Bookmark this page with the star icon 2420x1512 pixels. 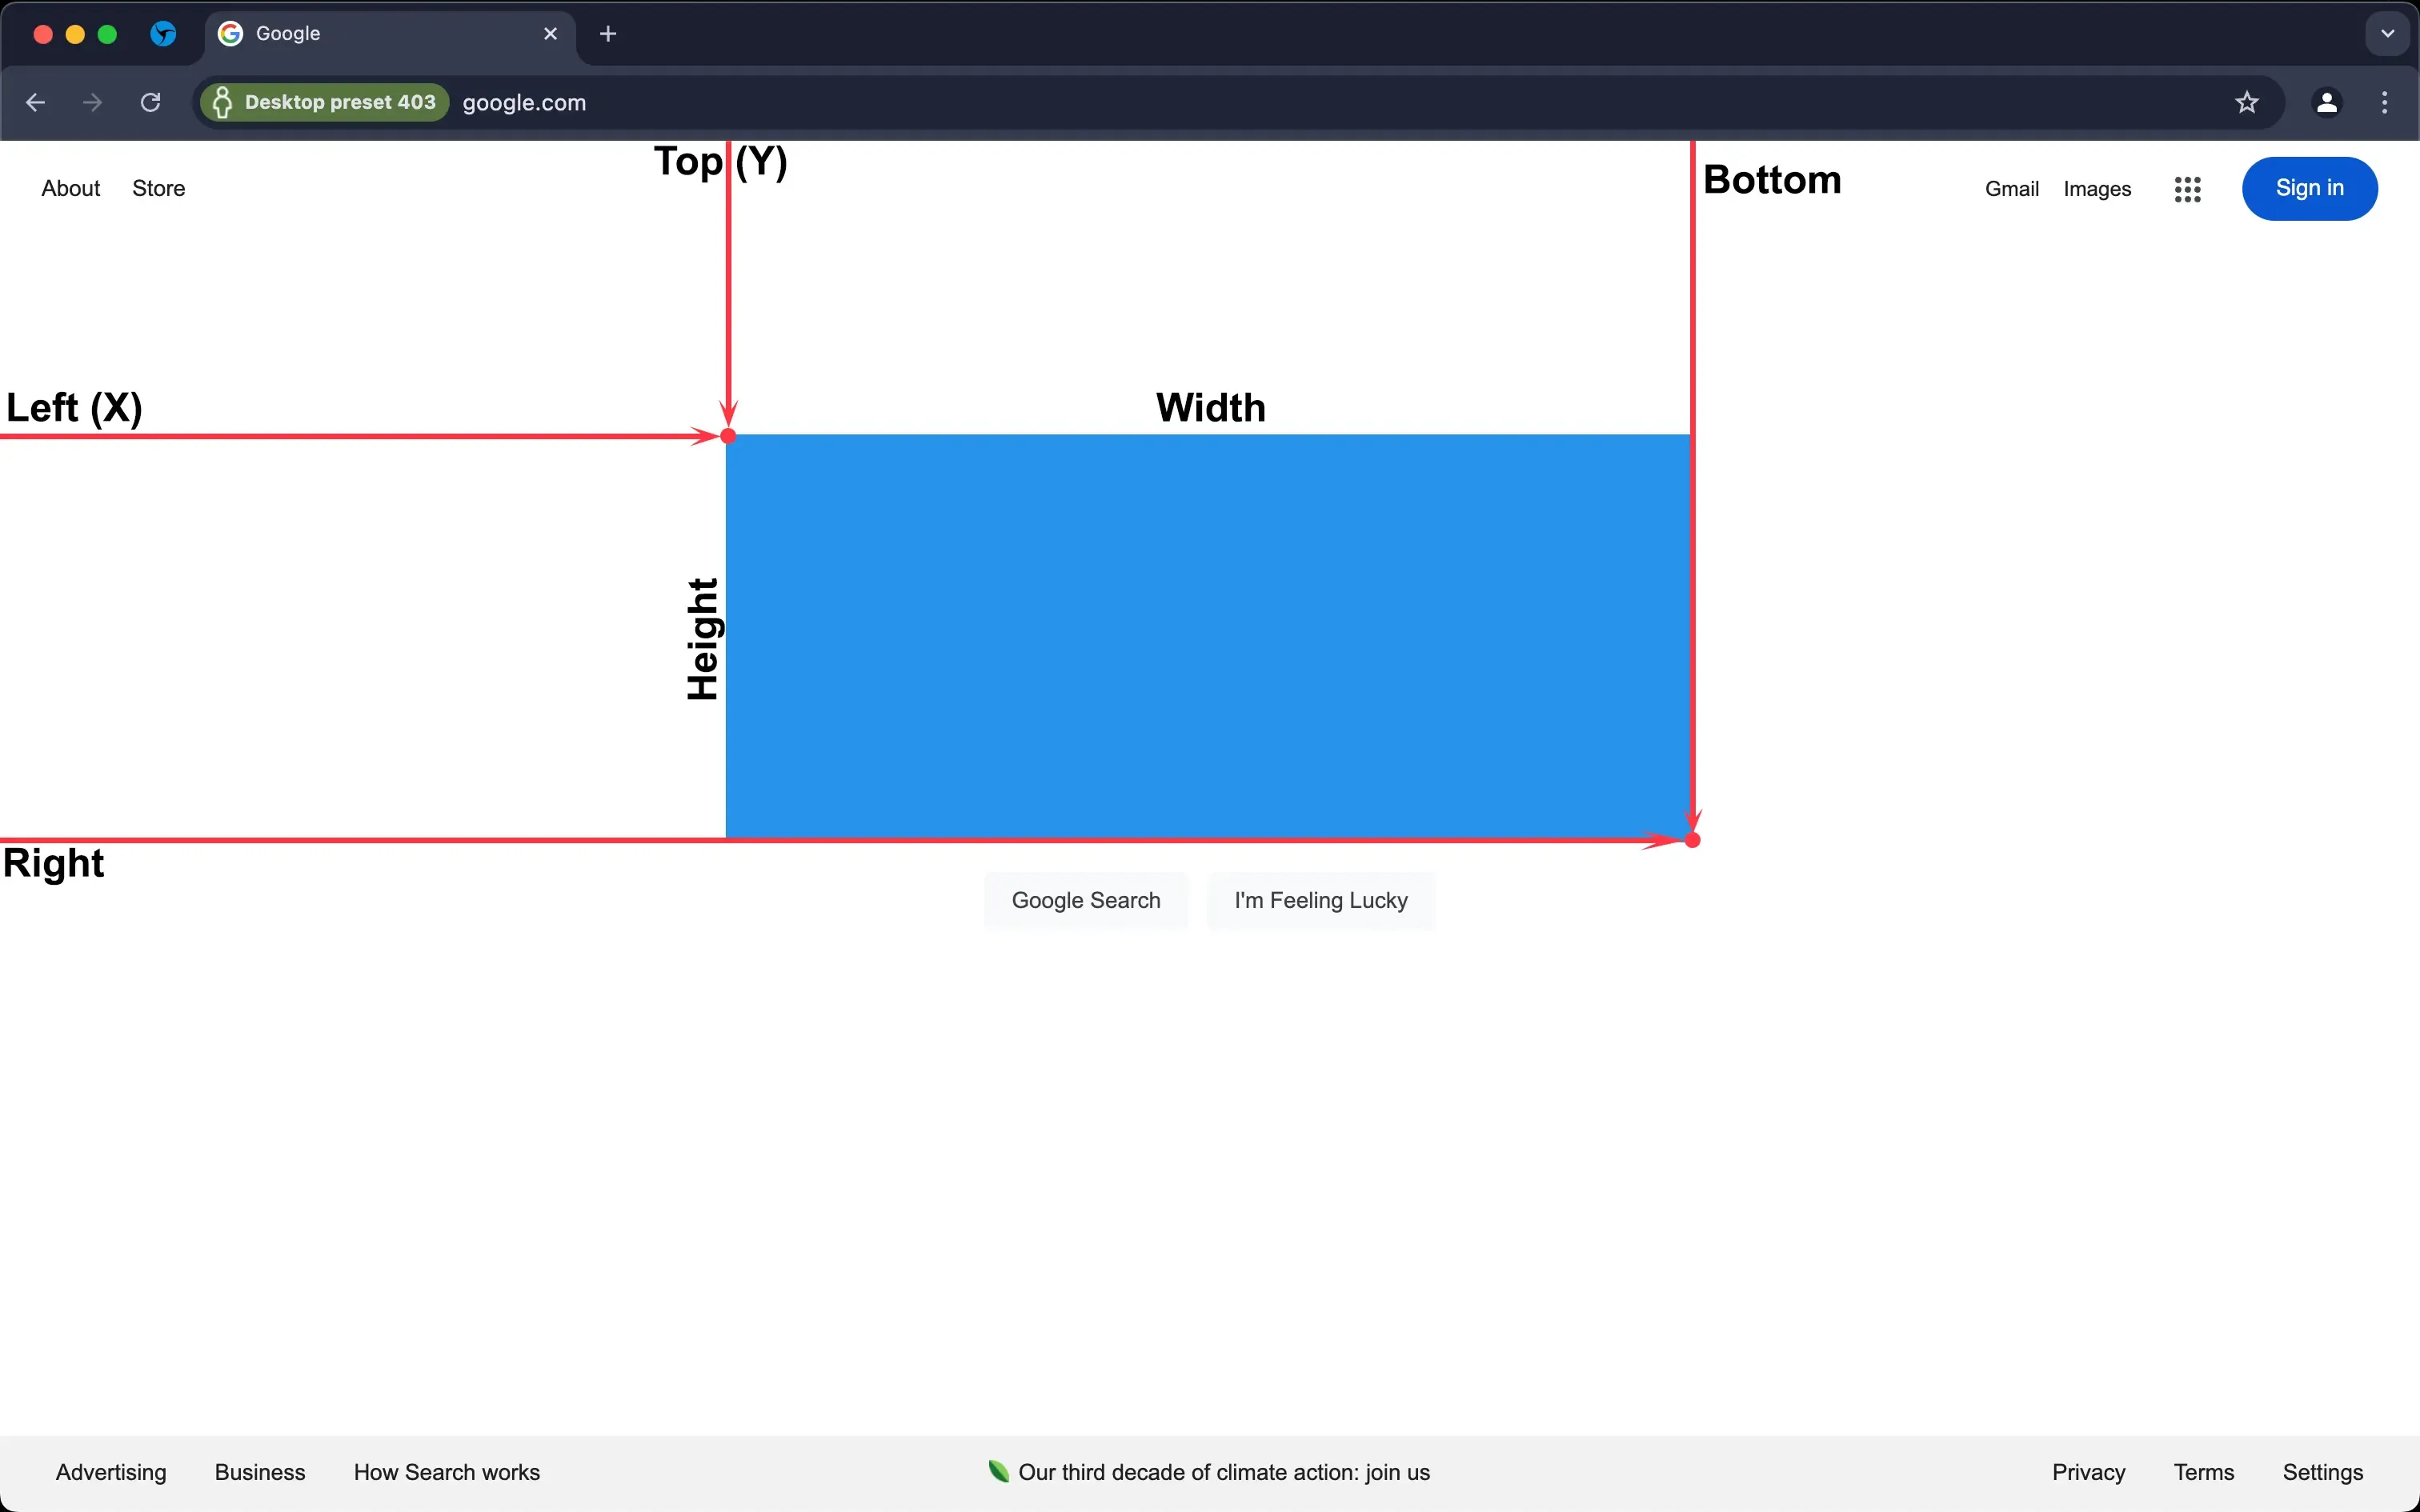pos(2247,102)
